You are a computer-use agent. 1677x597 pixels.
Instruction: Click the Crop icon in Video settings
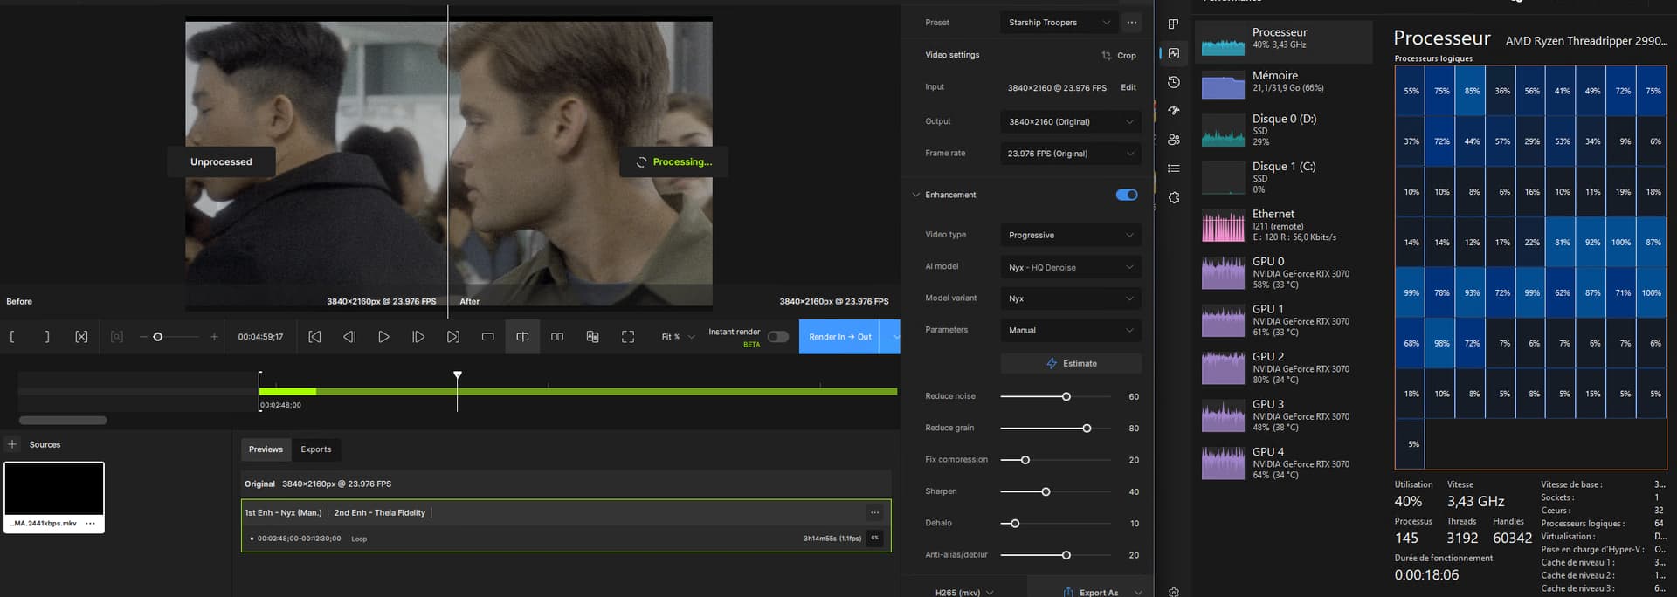[1107, 55]
